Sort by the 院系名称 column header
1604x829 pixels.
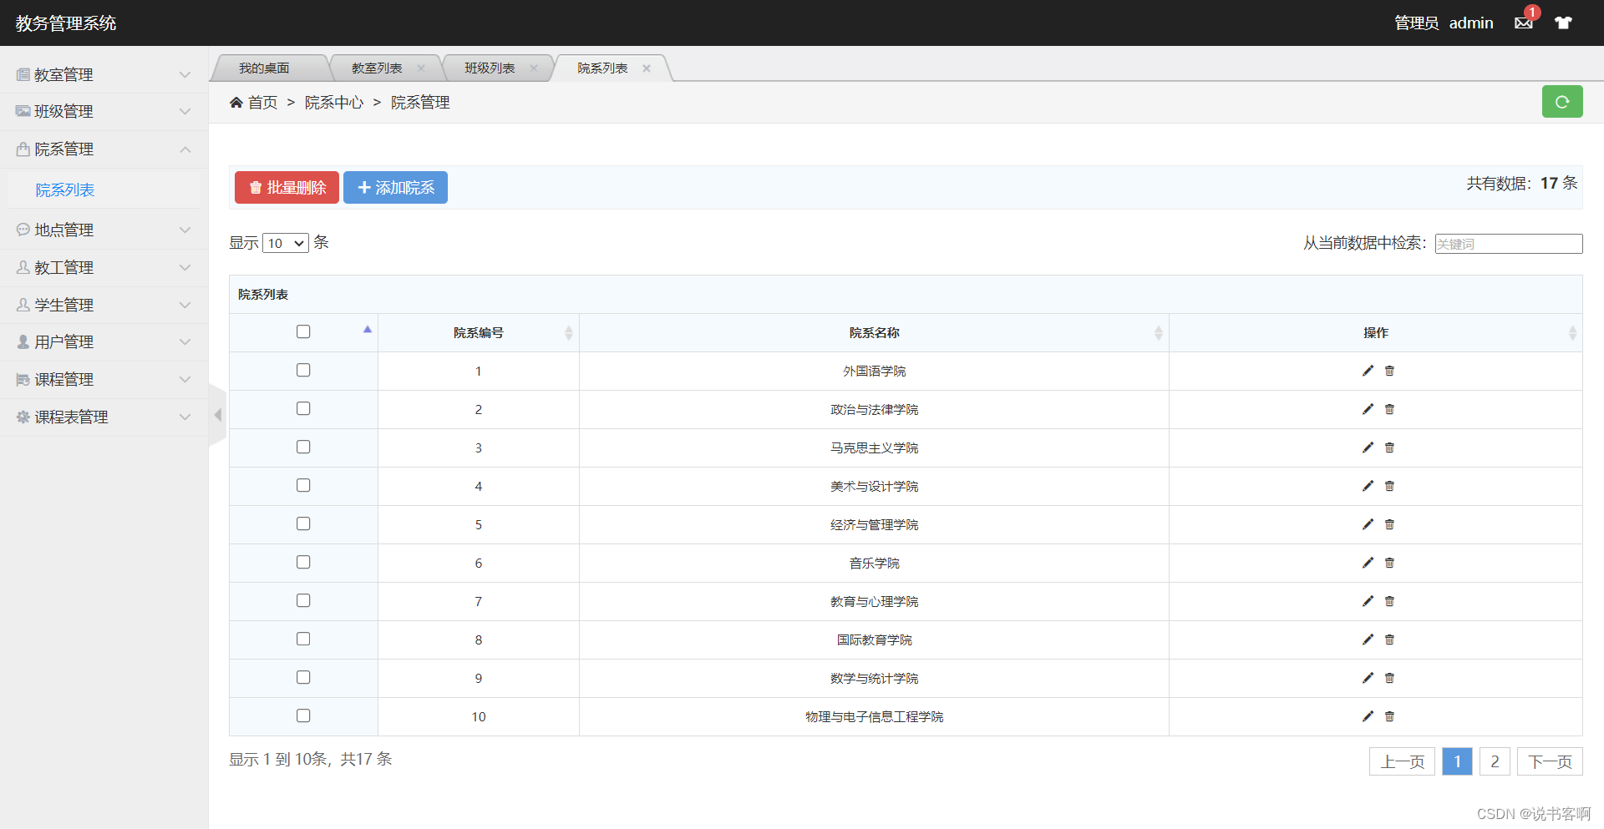874,332
